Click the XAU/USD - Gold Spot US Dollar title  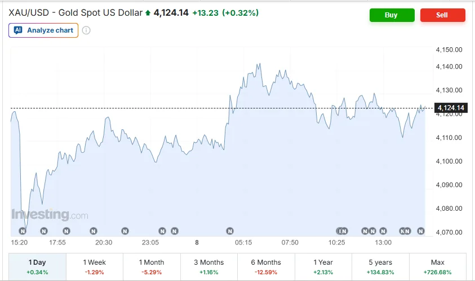[76, 13]
